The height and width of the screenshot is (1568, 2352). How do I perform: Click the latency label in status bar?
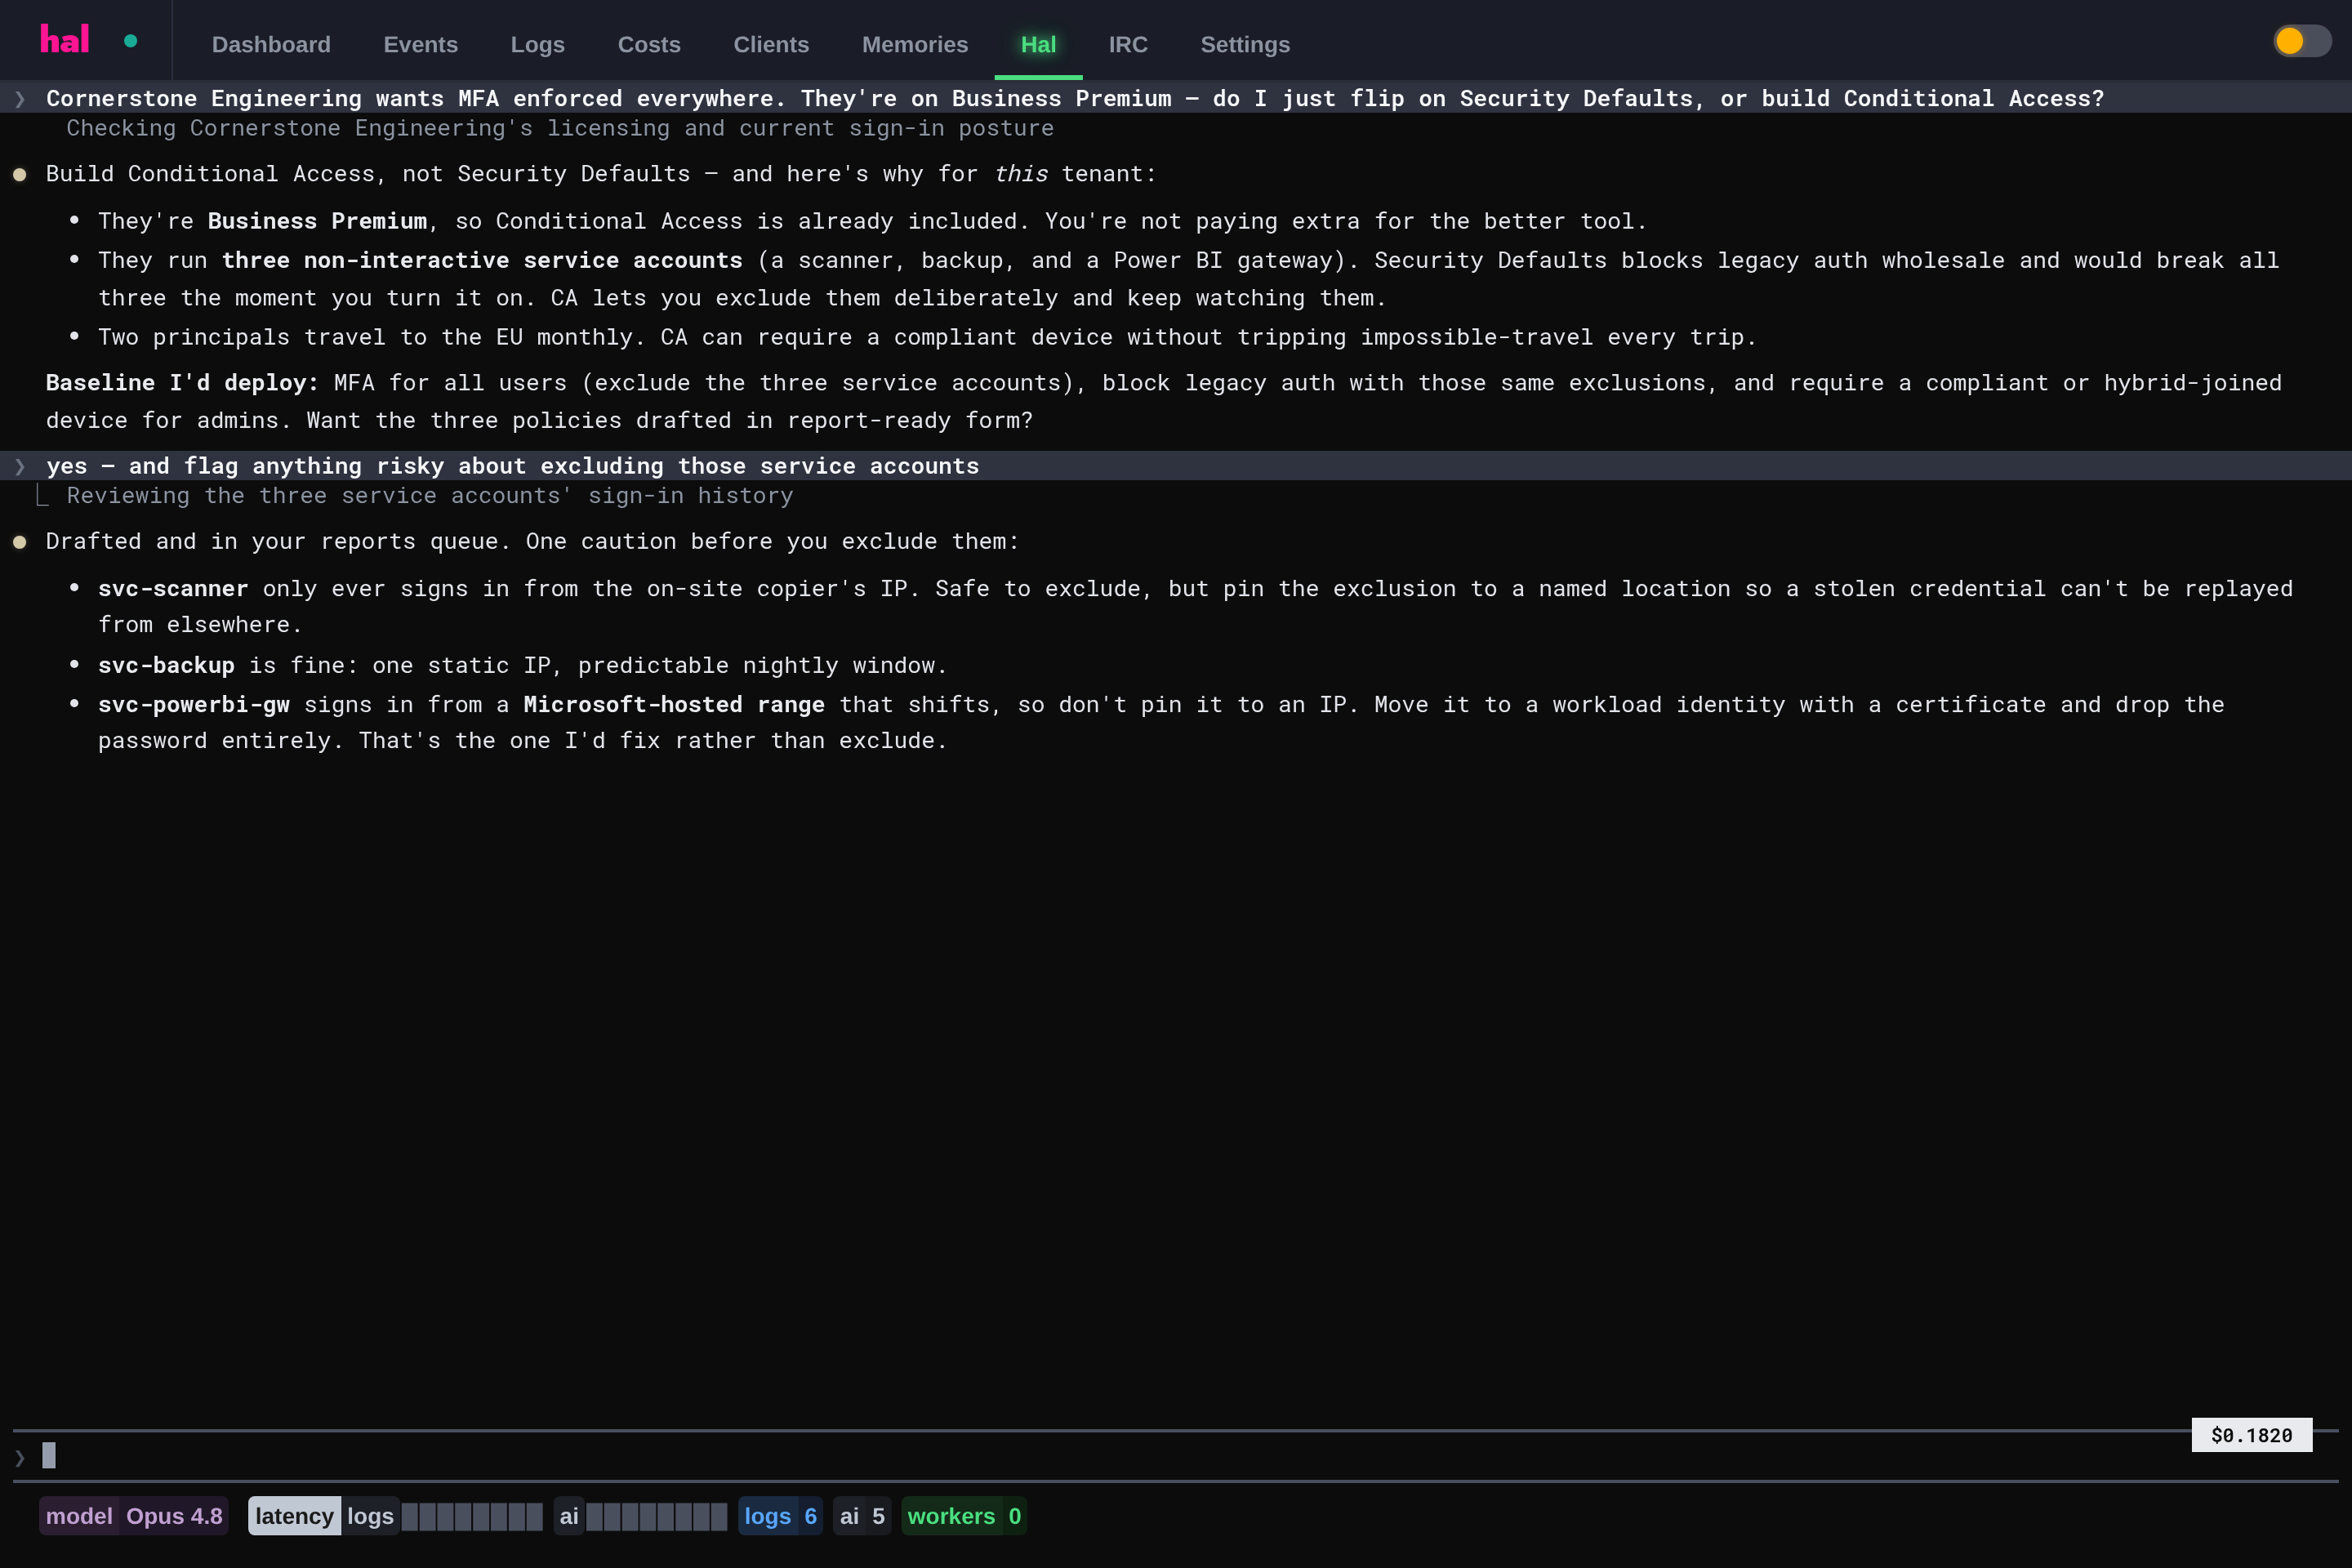[x=294, y=1516]
